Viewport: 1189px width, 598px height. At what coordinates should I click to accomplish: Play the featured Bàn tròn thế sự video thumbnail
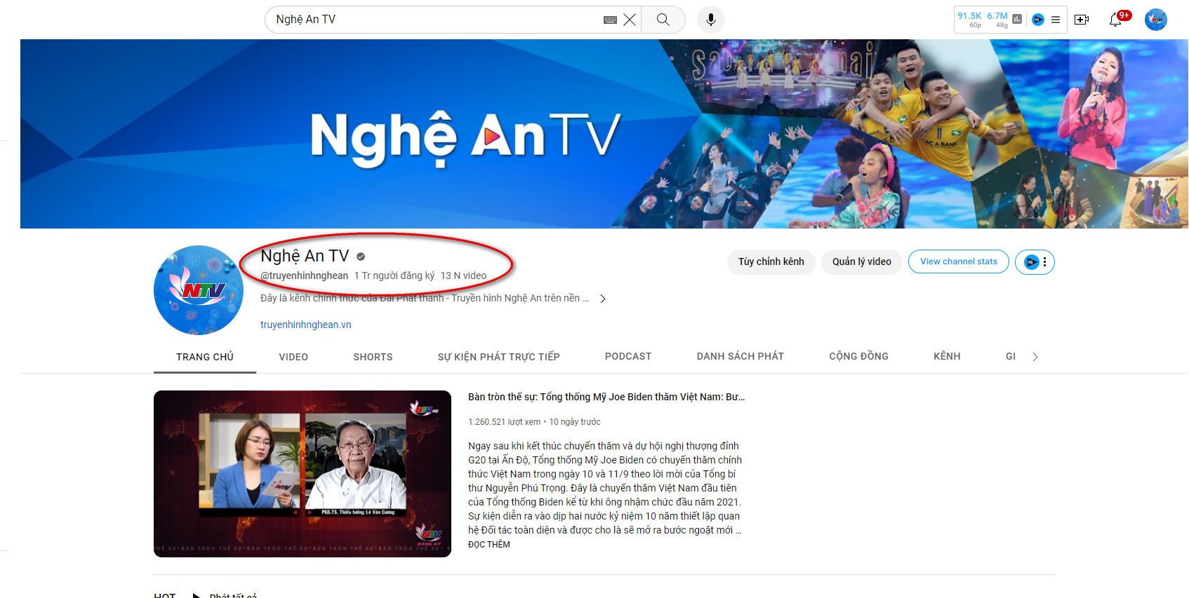[302, 474]
